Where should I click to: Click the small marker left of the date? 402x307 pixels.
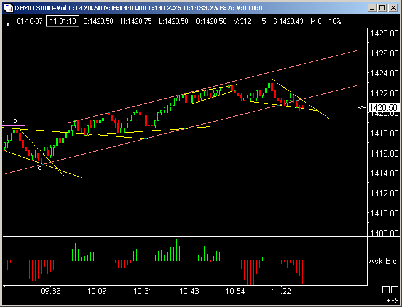[x=8, y=25]
